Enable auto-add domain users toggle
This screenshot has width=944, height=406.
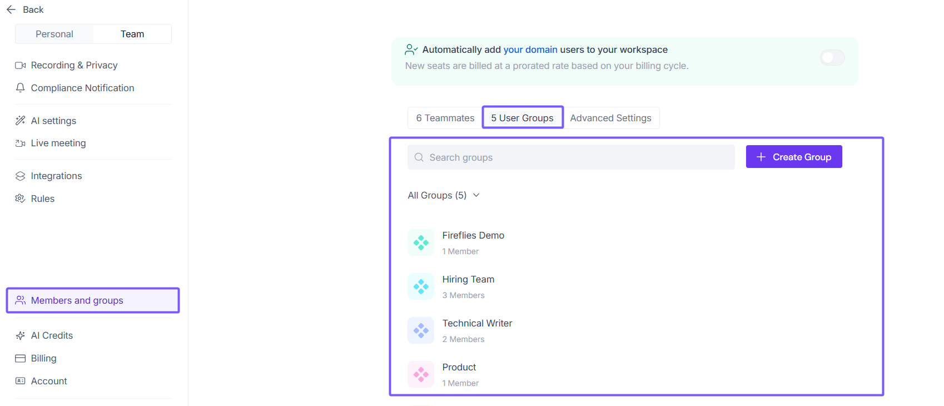tap(832, 58)
